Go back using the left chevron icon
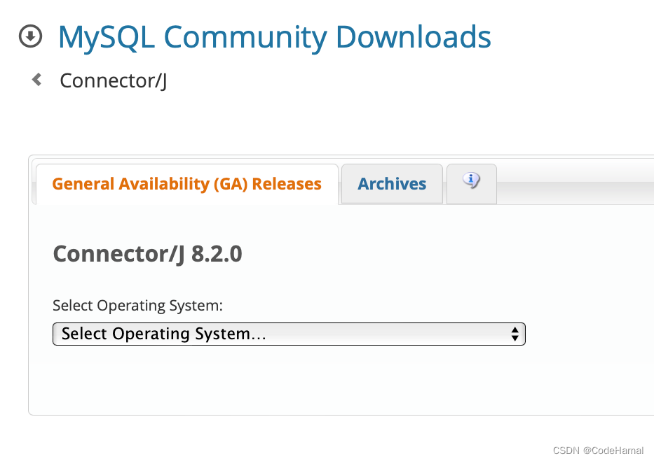The image size is (654, 461). click(x=37, y=80)
